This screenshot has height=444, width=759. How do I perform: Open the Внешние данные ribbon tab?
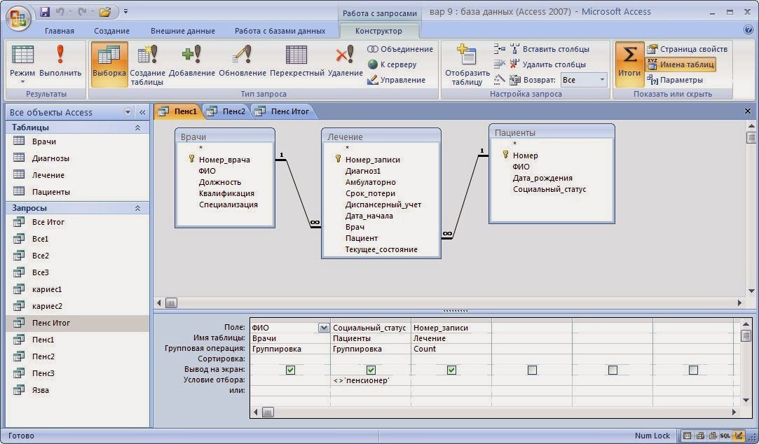coord(182,31)
